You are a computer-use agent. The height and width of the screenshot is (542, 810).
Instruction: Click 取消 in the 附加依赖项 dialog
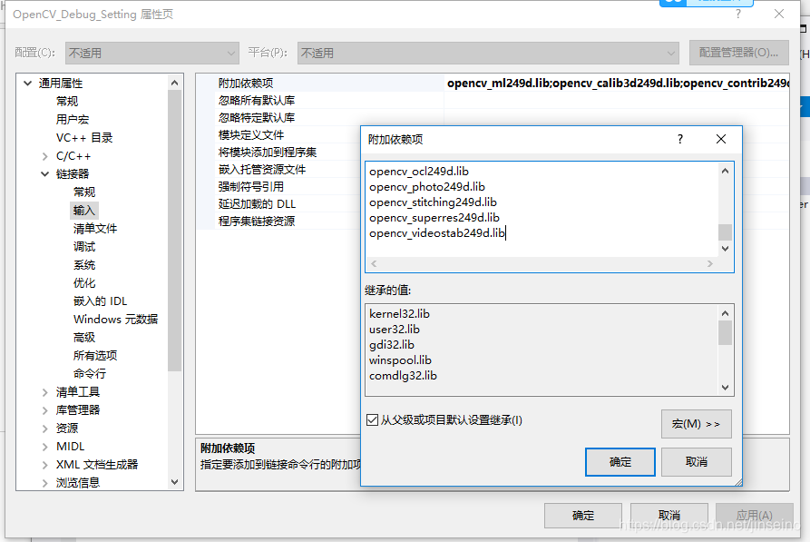click(696, 461)
